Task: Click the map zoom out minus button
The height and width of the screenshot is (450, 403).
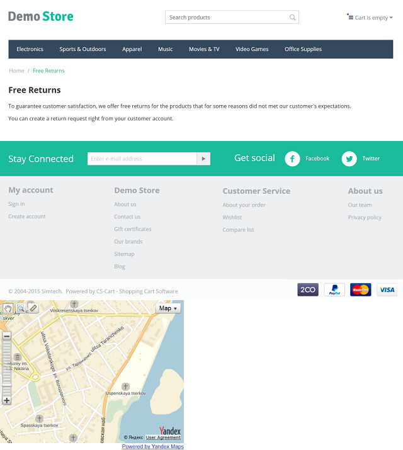Action: coord(6,336)
